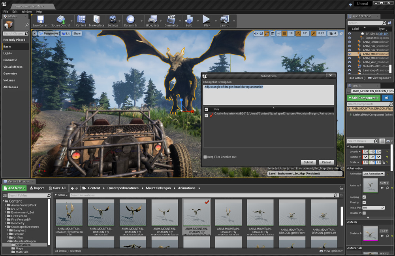
Task: Click the Save Current toolbar icon
Action: coord(40,21)
